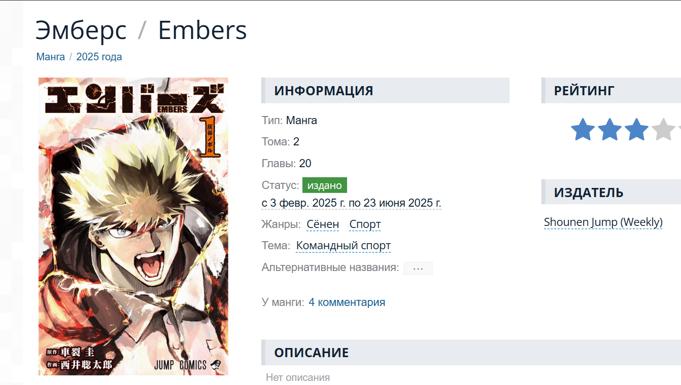Click the ИЗДАТЕЛЬ section header
Image resolution: width=681 pixels, height=385 pixels.
tap(611, 192)
